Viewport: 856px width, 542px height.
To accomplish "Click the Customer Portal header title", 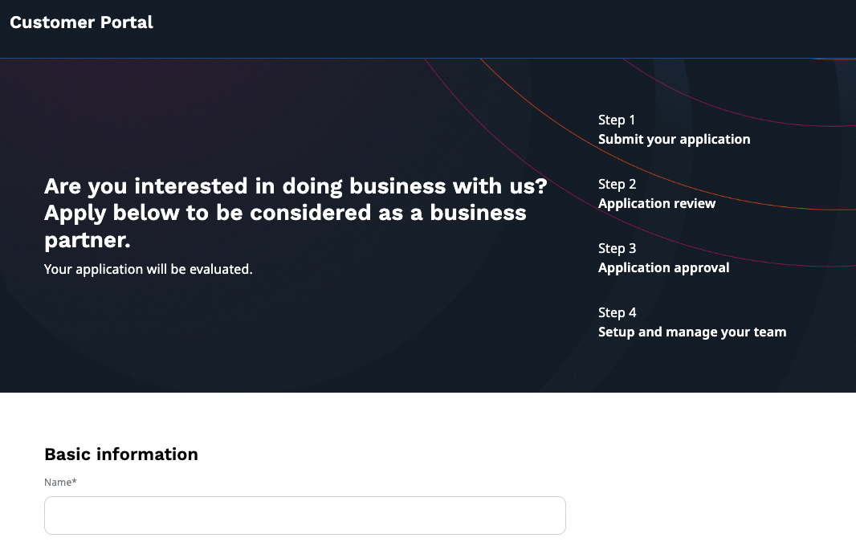I will coord(80,22).
